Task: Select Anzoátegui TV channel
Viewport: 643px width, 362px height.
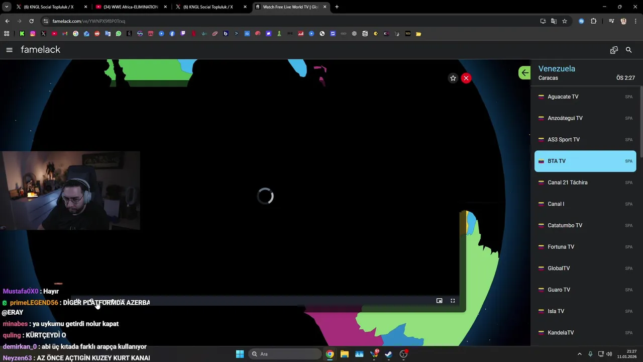Action: (x=585, y=118)
